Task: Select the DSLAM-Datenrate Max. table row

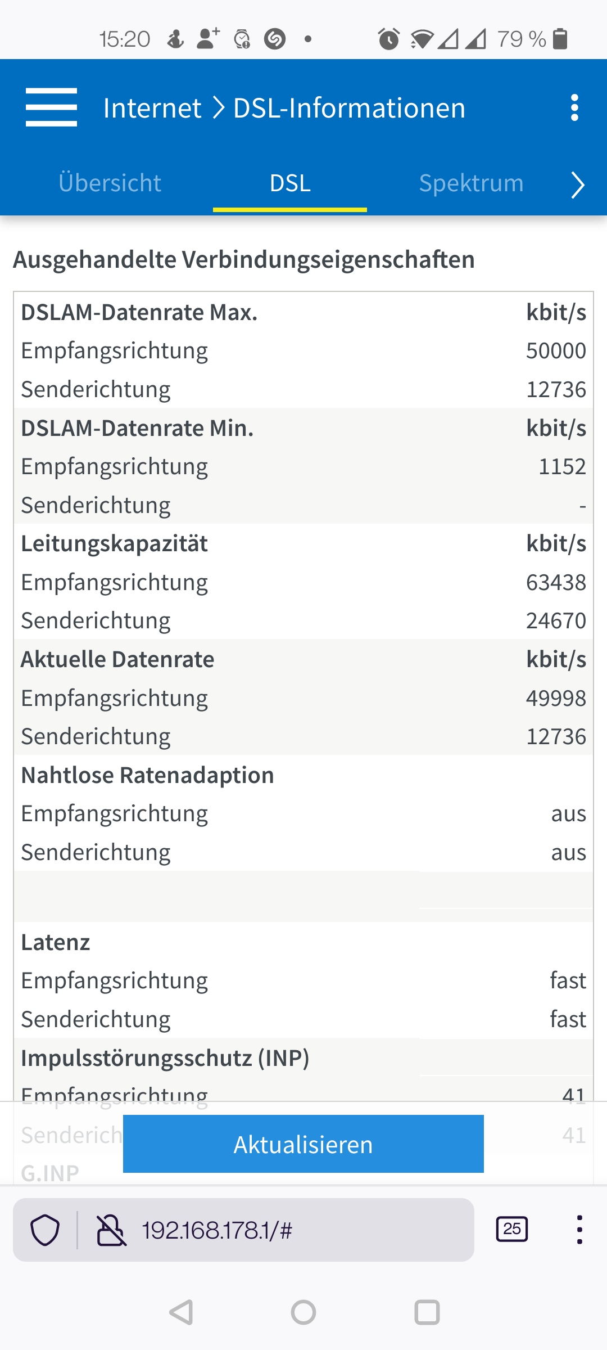Action: (x=303, y=313)
